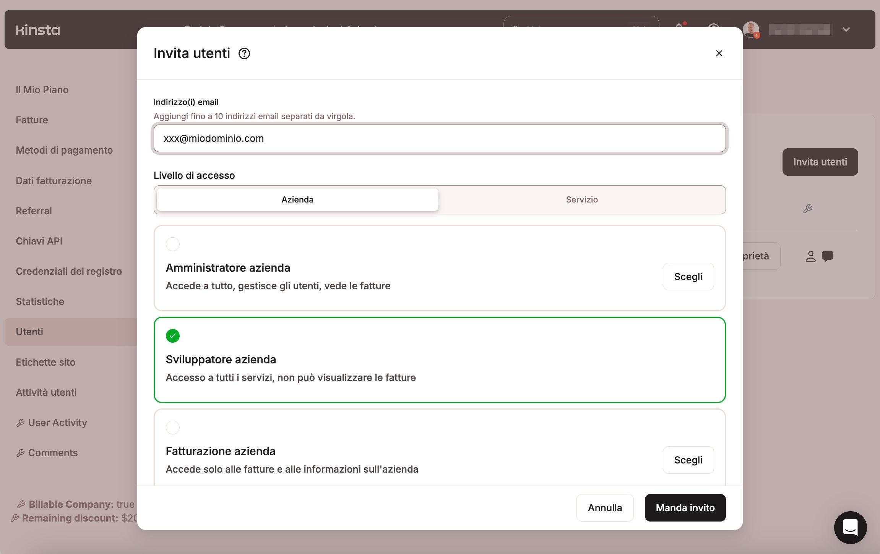The width and height of the screenshot is (880, 554).
Task: Select Amministratore azienda radio button
Action: [x=173, y=244]
